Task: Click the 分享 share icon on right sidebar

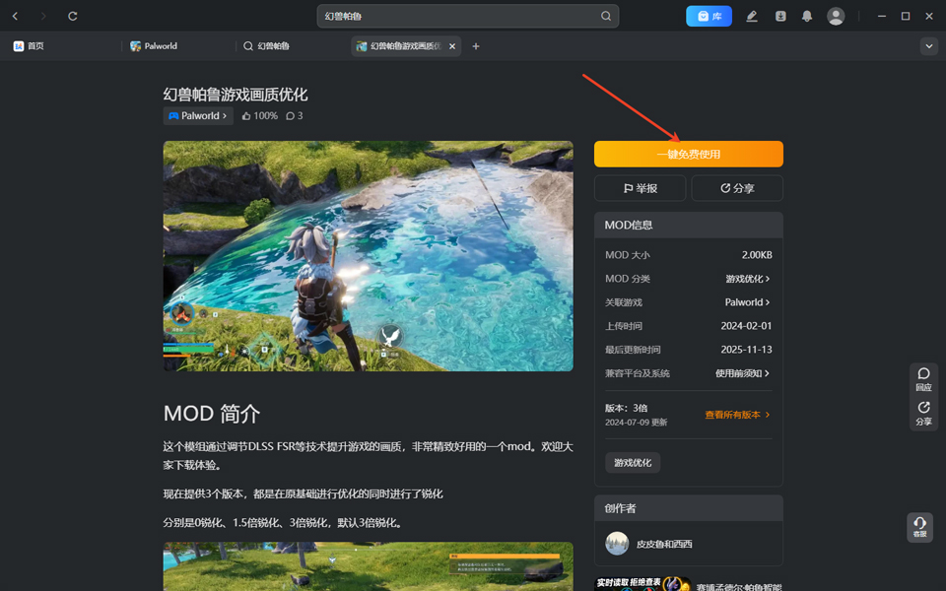Action: point(923,414)
